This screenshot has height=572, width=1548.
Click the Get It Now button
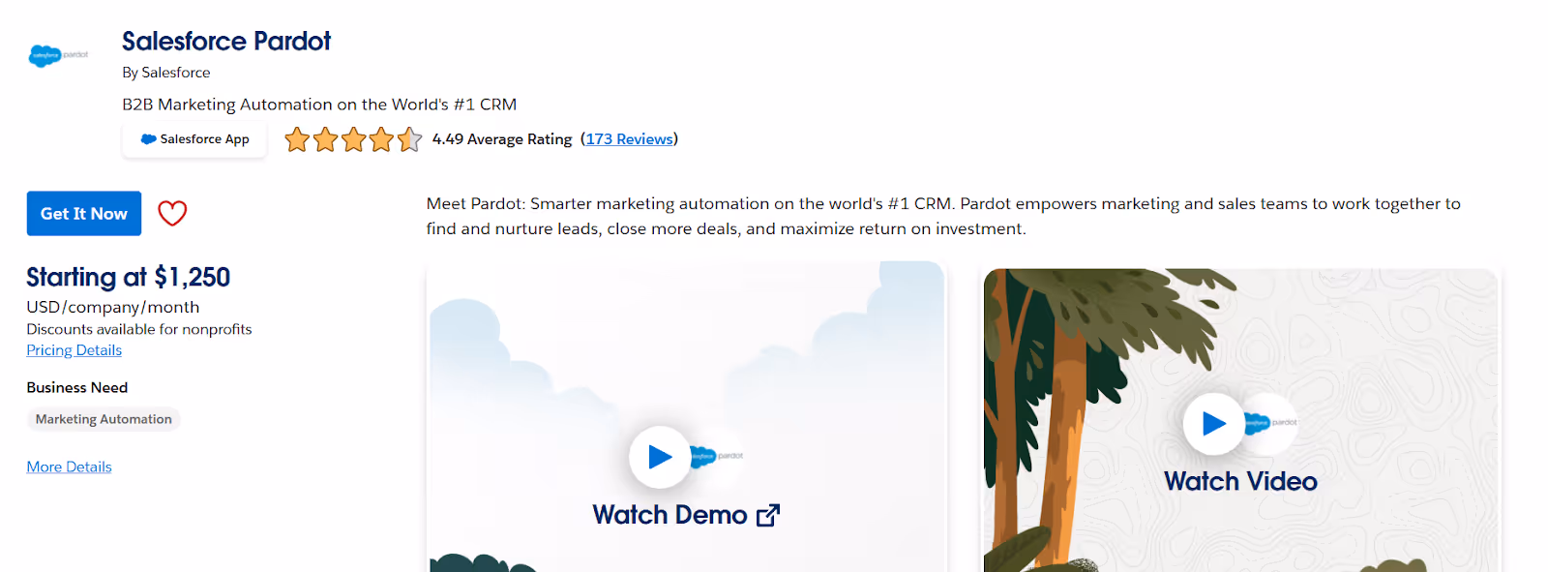(x=84, y=213)
